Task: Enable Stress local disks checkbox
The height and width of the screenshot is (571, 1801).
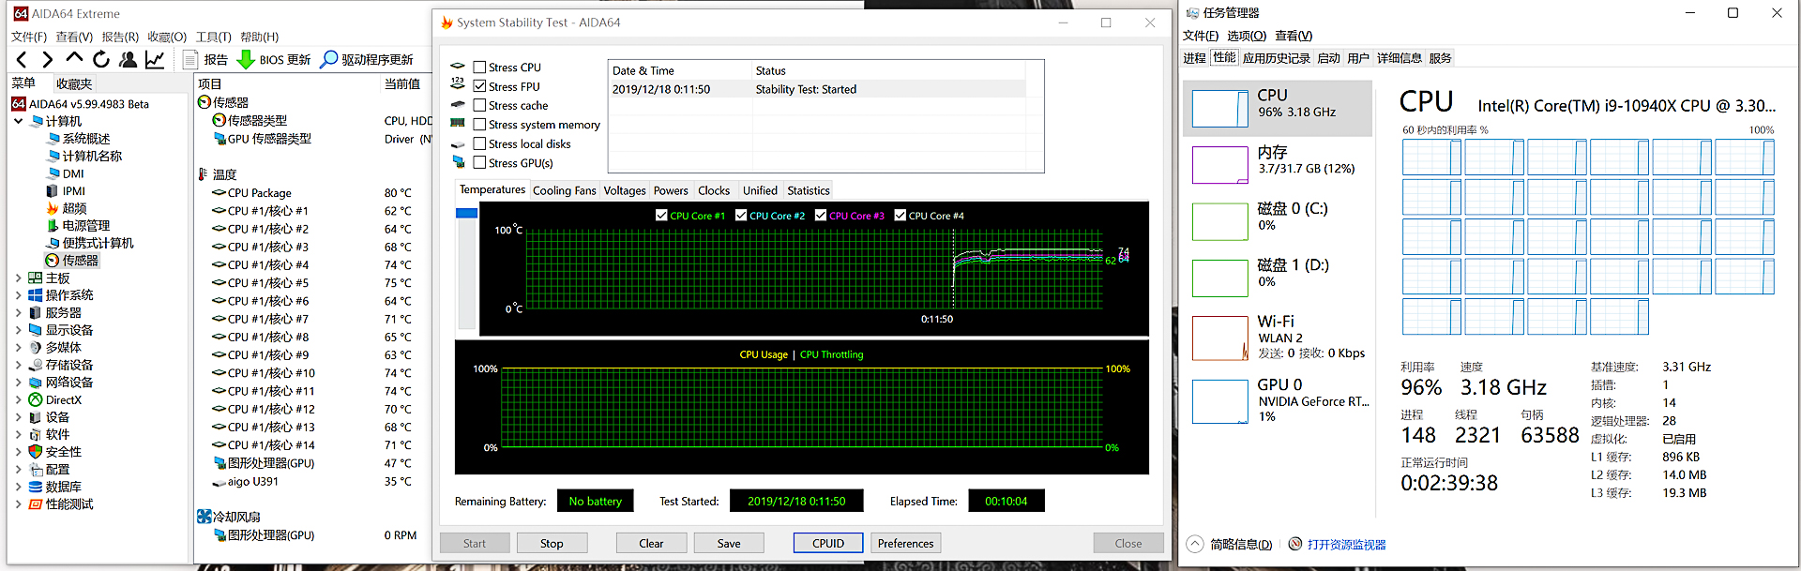Action: tap(479, 143)
